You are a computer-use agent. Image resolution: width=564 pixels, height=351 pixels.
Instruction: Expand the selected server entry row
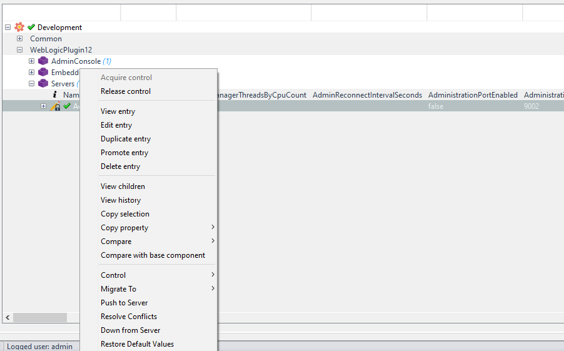tap(44, 106)
